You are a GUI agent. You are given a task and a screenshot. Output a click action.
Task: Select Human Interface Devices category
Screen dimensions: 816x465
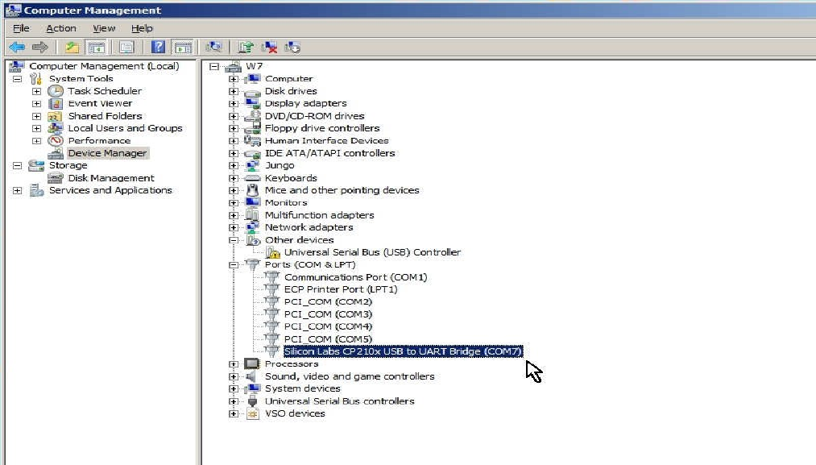click(326, 140)
